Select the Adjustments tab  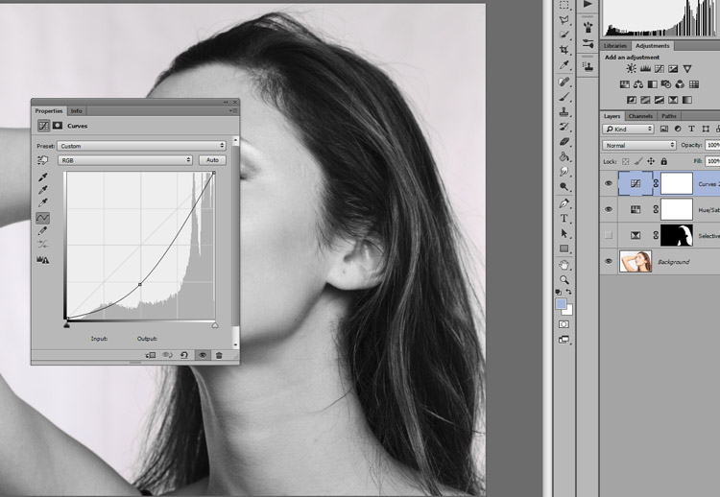pyautogui.click(x=652, y=46)
